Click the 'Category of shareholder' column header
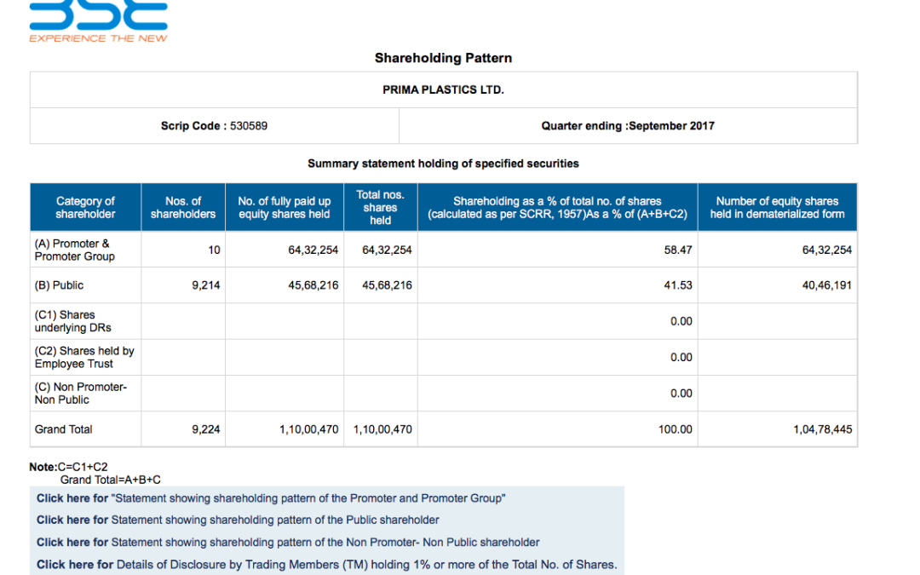 [86, 208]
